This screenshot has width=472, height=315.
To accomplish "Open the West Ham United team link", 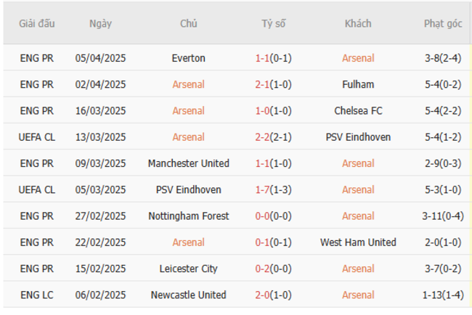I will [358, 242].
